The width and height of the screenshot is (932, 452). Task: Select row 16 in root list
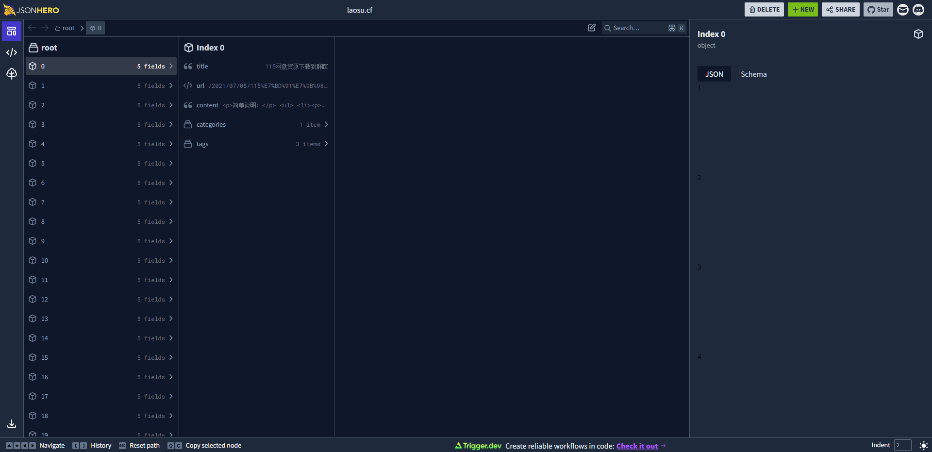101,377
